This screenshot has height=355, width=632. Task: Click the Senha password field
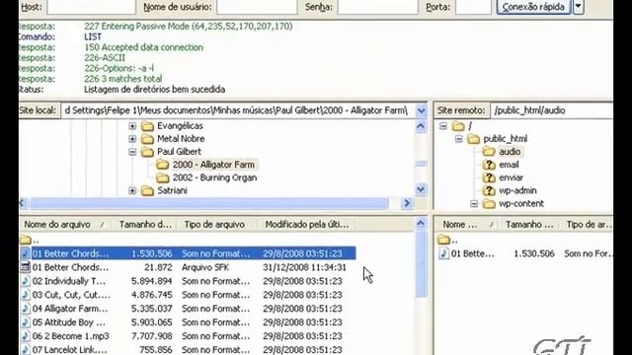(x=377, y=7)
